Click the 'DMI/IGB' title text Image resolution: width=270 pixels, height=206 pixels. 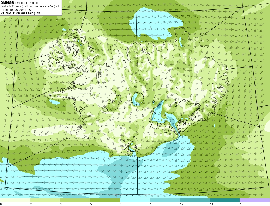tap(7, 3)
